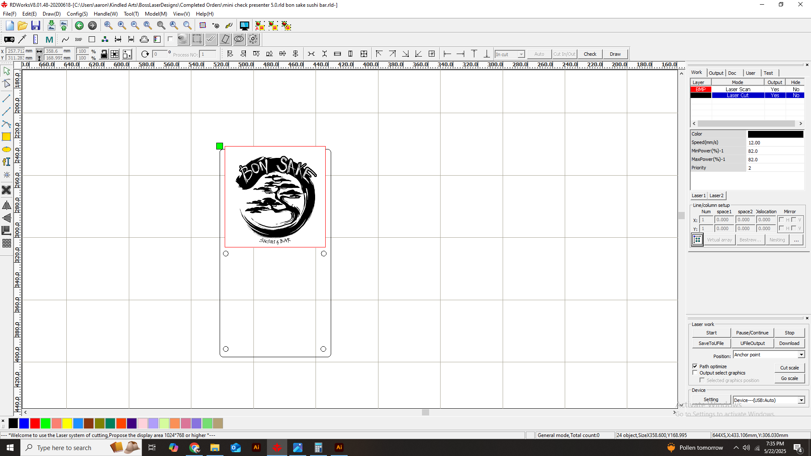Open the Position Anchor point dropdown
Viewport: 811px width, 456px height.
point(801,355)
